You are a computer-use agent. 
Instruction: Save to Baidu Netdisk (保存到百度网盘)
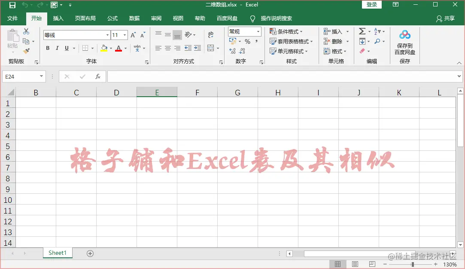coord(405,42)
